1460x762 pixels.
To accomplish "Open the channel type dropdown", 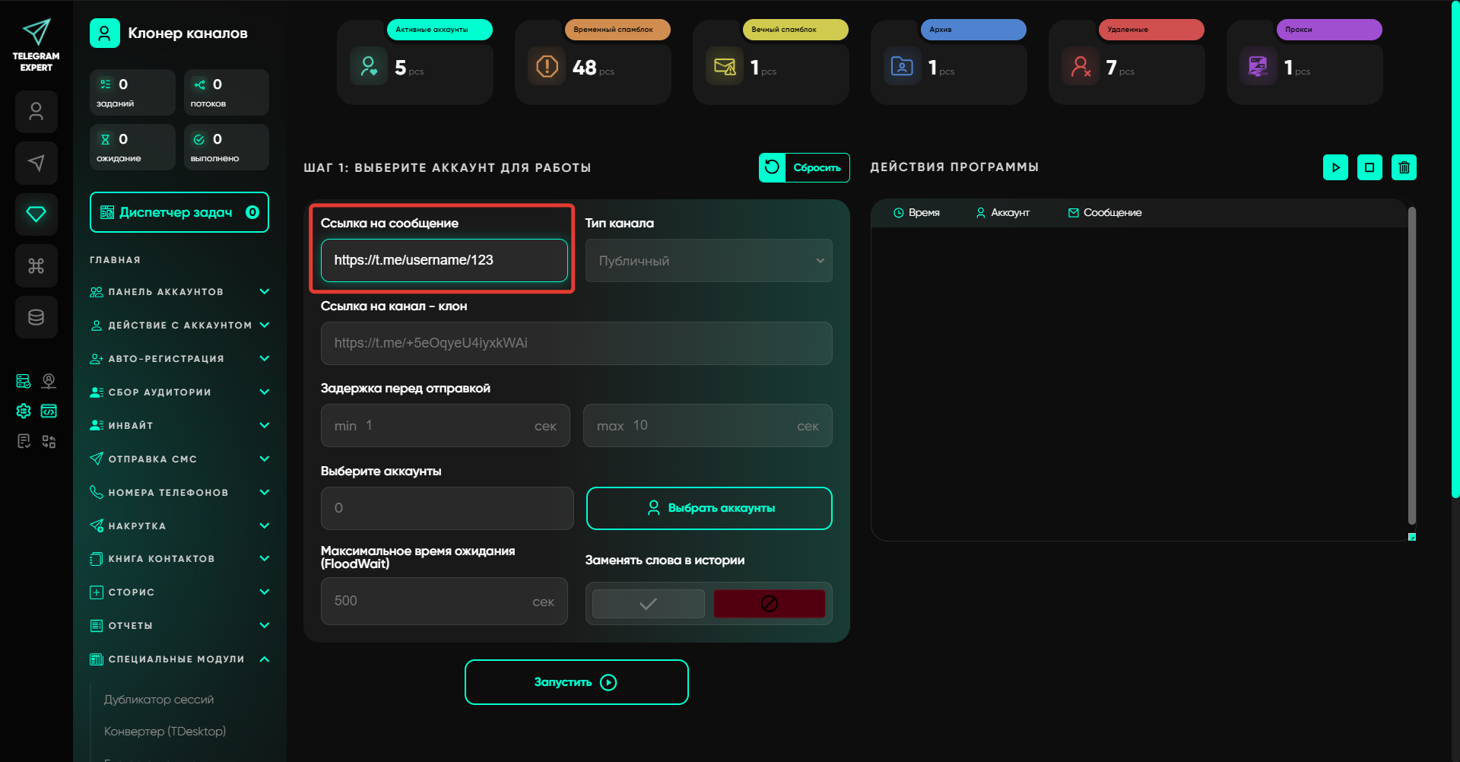I will click(x=709, y=261).
